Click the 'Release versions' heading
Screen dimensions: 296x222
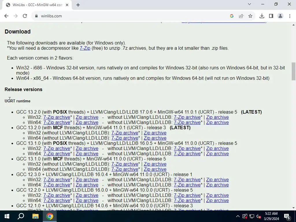pos(23,90)
